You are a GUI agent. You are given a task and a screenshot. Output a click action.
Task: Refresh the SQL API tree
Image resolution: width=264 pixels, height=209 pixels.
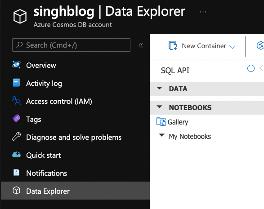point(251,68)
